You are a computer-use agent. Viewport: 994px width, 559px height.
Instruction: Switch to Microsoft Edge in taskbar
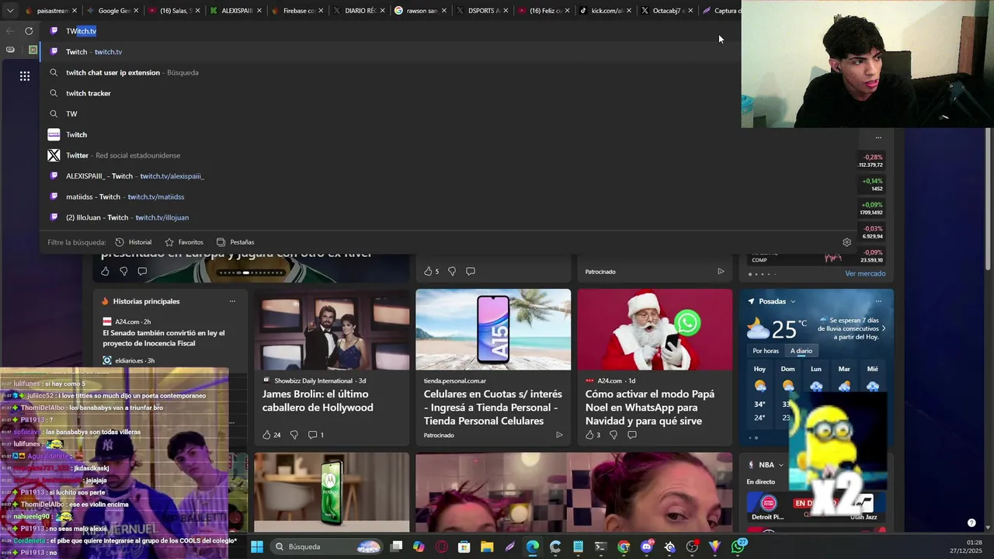(x=532, y=547)
